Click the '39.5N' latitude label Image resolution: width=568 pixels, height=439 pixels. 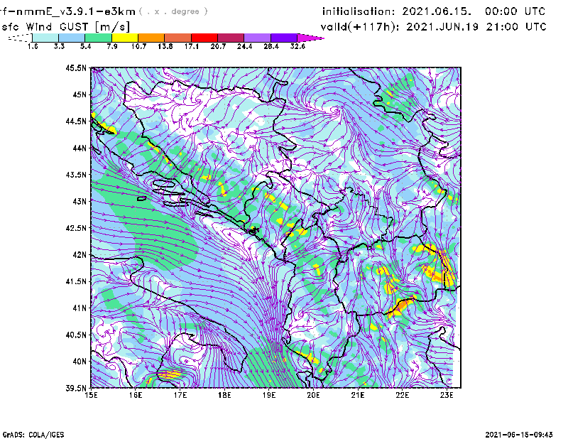(x=76, y=389)
